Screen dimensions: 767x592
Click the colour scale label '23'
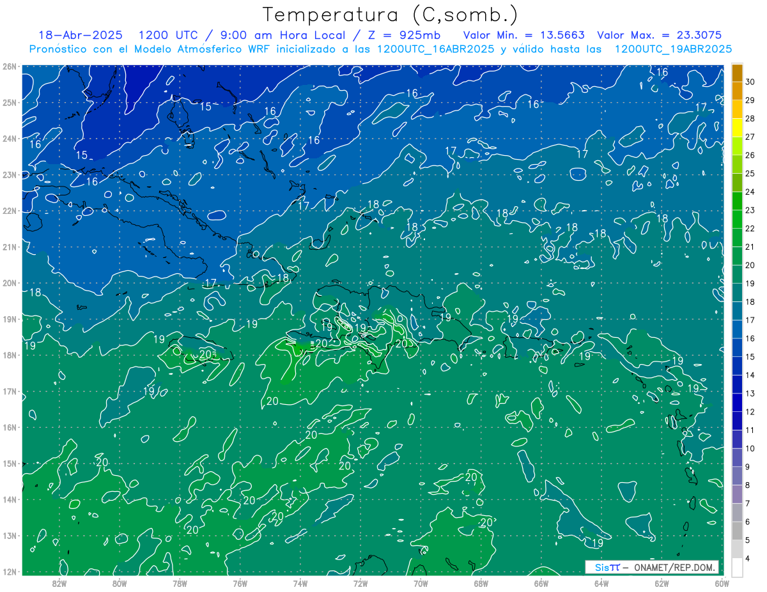coord(750,210)
